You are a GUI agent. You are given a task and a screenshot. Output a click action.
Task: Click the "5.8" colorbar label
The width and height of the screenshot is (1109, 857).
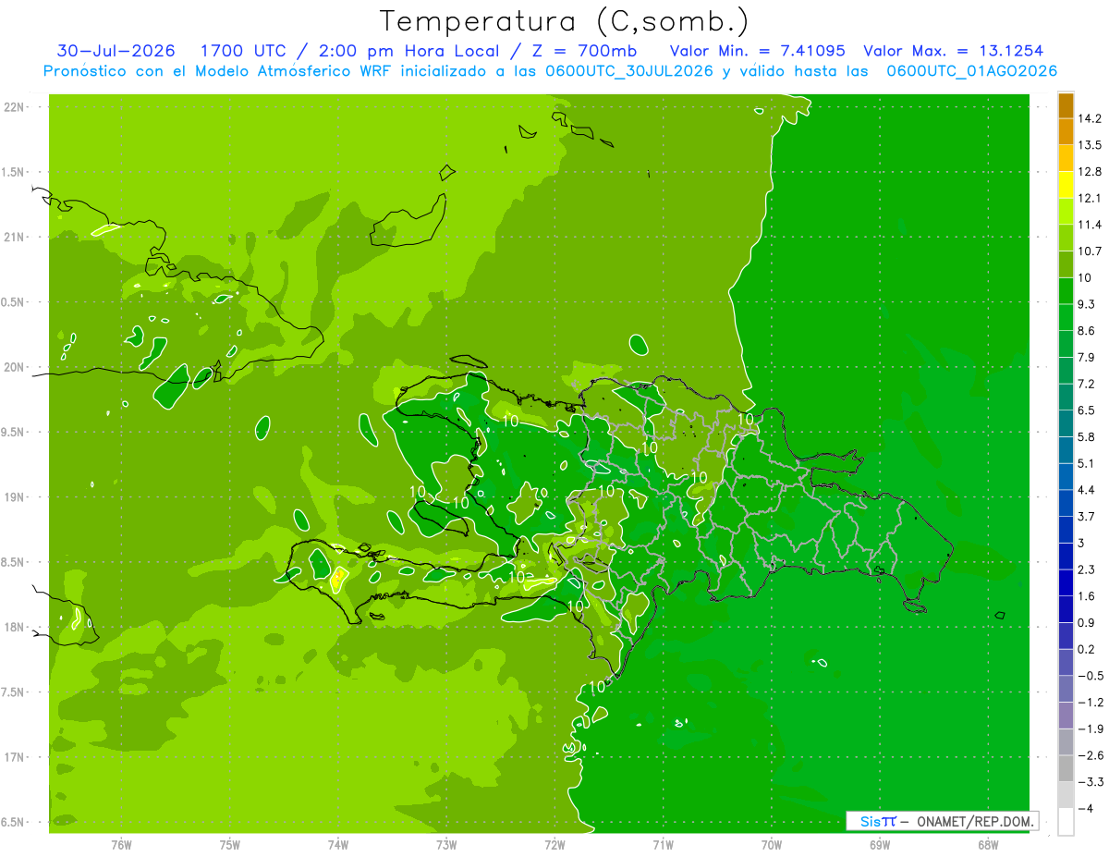[1086, 436]
